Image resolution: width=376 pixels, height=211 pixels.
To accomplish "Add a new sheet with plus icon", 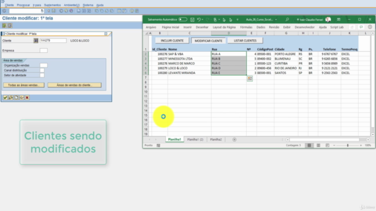I will click(x=234, y=139).
